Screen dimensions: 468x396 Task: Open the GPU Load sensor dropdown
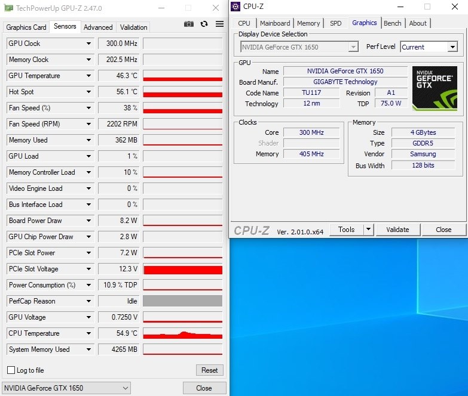tap(88, 156)
